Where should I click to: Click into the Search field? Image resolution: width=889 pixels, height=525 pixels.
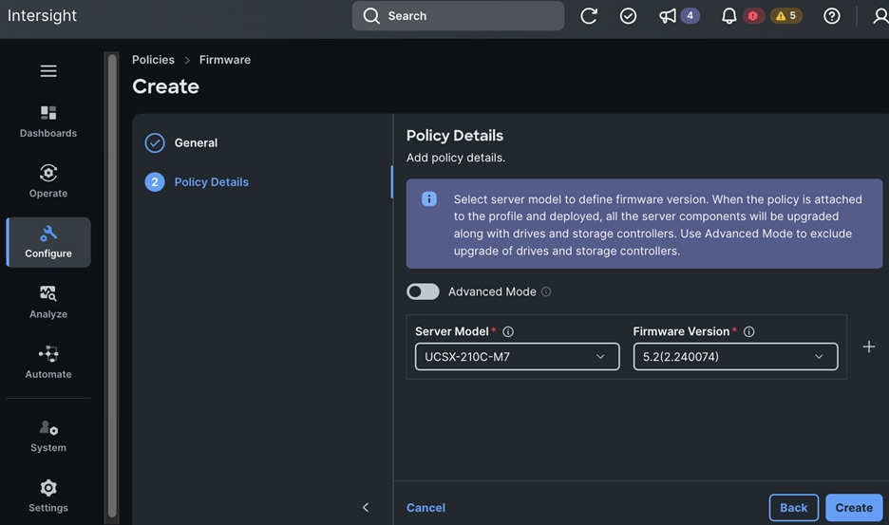[458, 16]
